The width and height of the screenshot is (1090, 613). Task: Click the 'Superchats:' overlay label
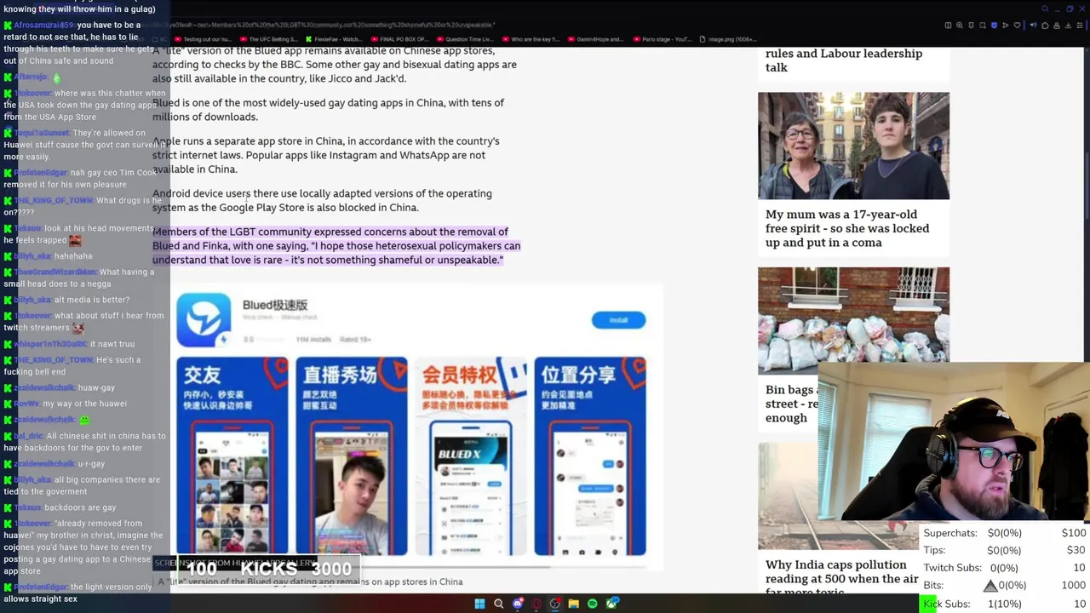tap(950, 533)
